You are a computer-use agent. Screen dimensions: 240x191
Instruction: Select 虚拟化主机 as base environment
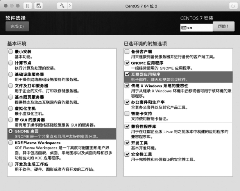tap(11, 109)
